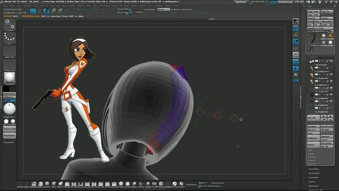Screen dimensions: 339x191
Task: Pick the PolySphere tool thumbnail
Action: [331, 42]
